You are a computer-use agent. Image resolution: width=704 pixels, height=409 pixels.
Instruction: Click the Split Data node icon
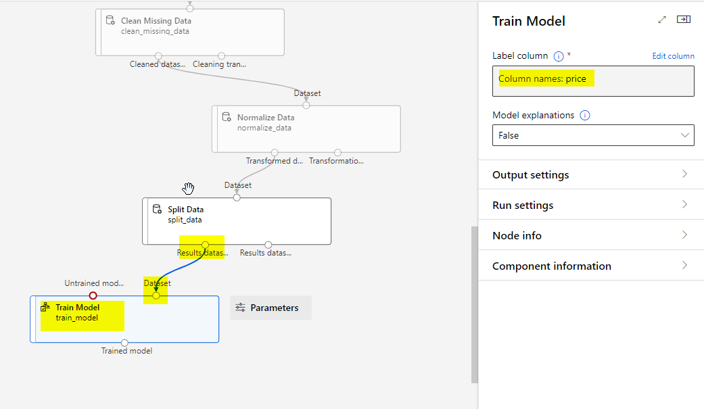point(157,210)
